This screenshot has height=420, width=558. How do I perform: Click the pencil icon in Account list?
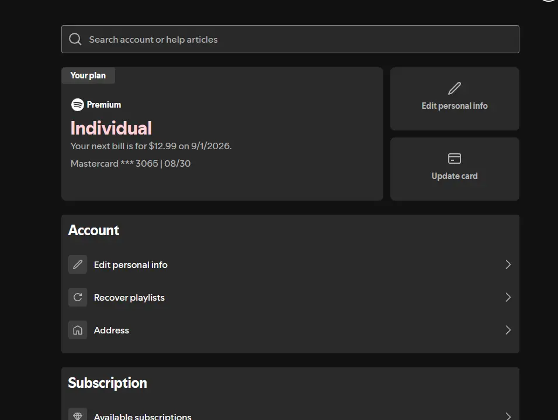[x=78, y=264]
